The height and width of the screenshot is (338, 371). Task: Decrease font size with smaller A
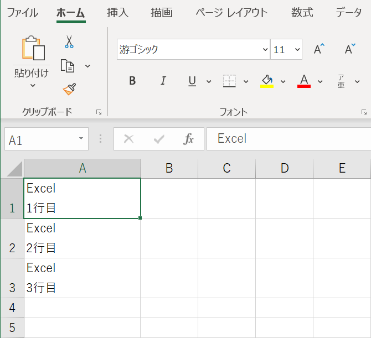pyautogui.click(x=350, y=49)
